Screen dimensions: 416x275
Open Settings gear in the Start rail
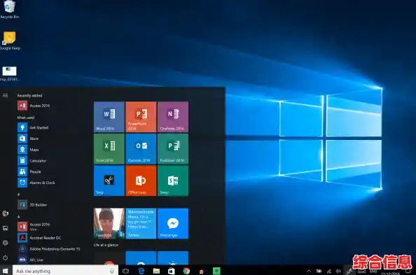tap(6, 243)
